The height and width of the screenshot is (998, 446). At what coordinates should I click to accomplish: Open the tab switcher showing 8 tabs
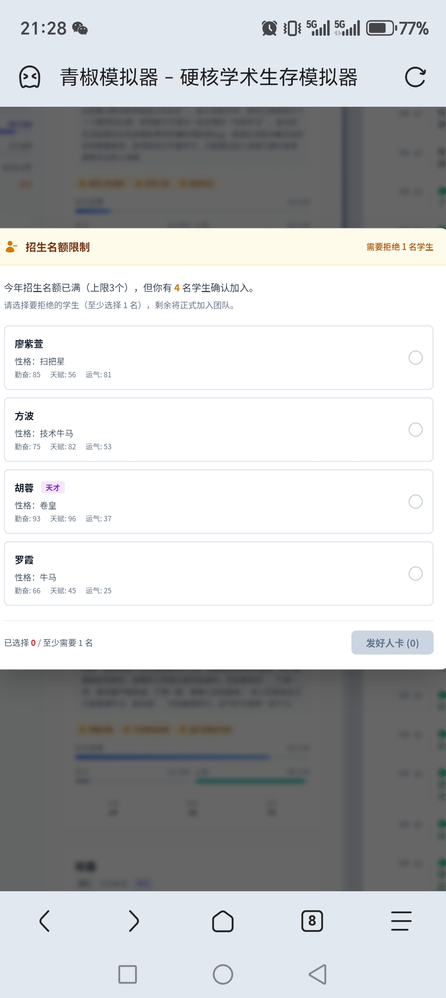click(312, 921)
